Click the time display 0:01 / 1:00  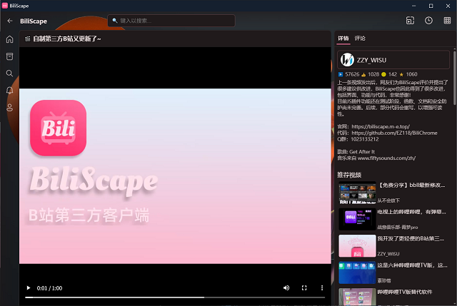49,288
